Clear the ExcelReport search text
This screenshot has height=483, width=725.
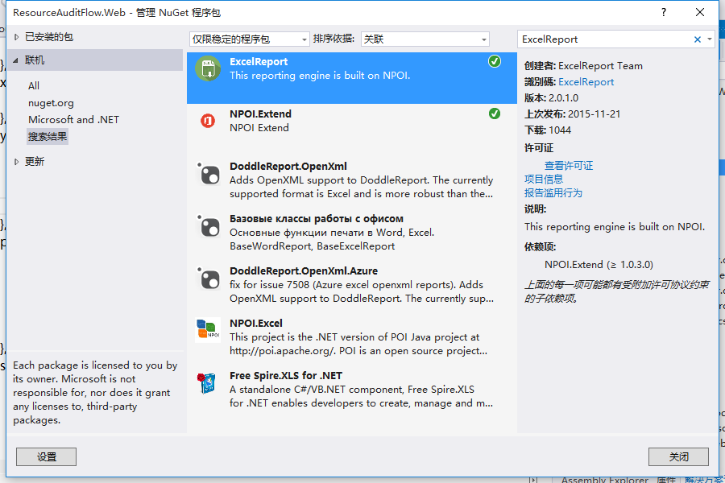pos(698,39)
